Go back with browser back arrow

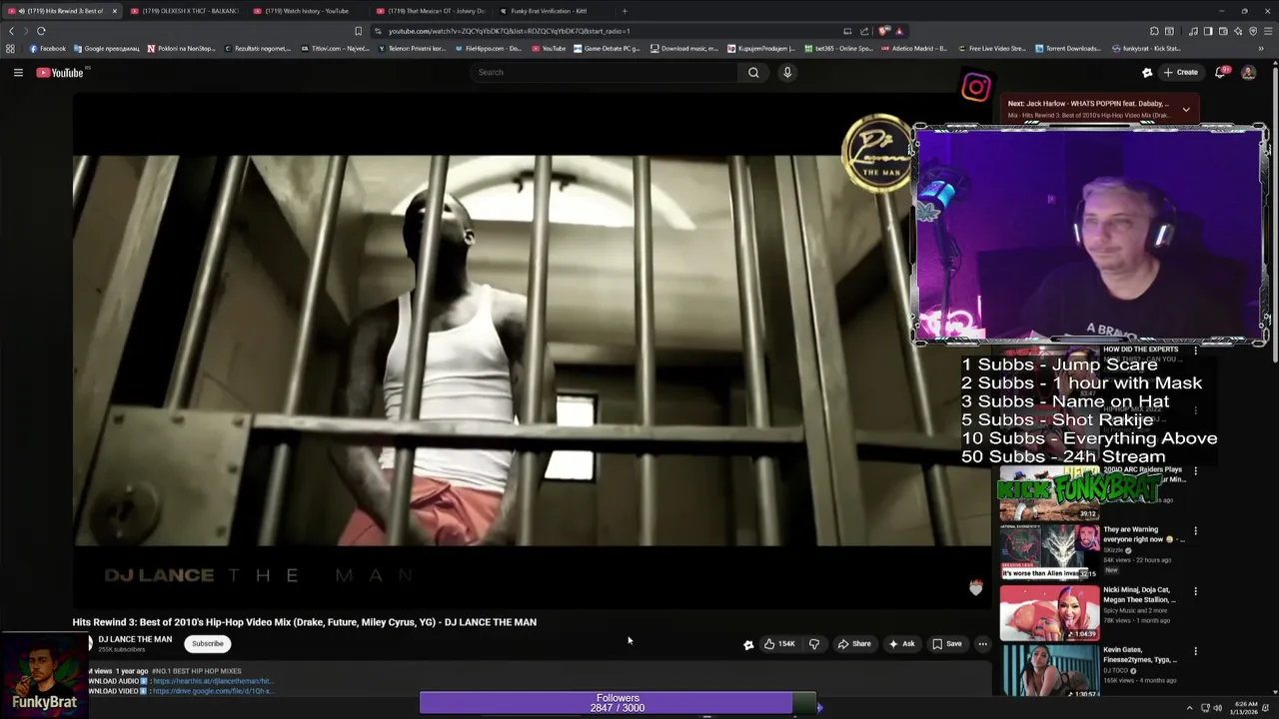pos(12,31)
